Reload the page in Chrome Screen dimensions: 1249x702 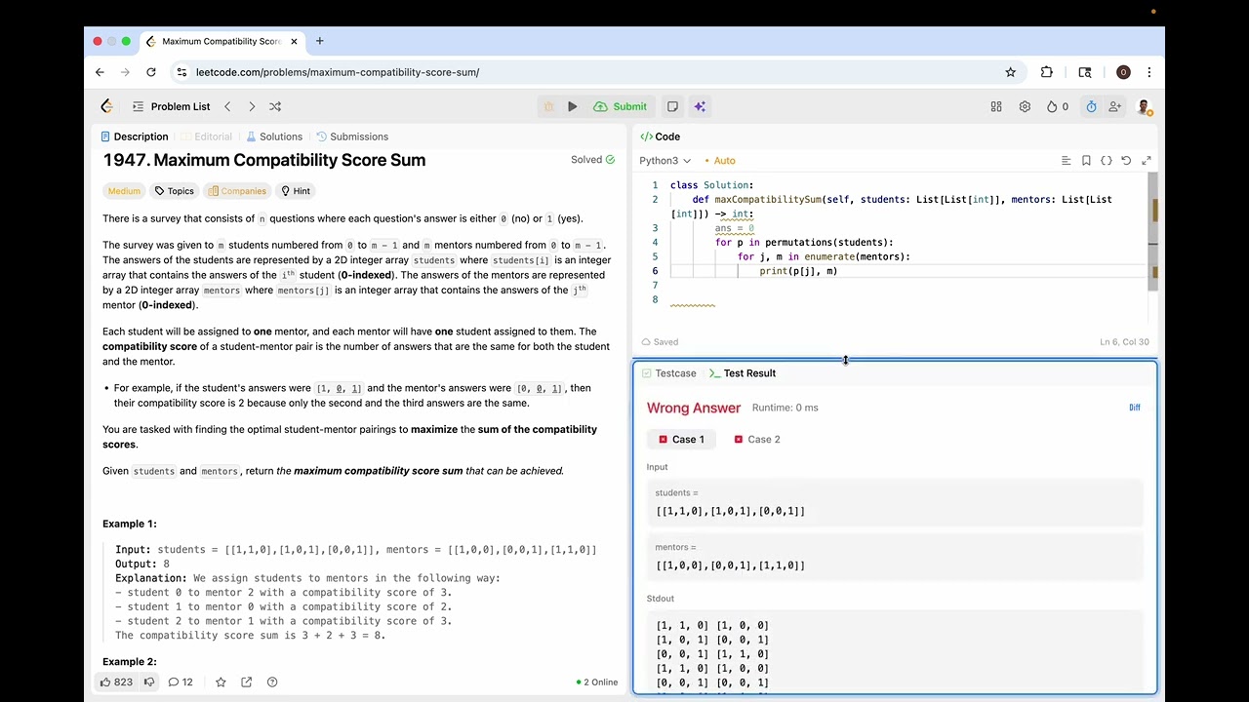tap(150, 72)
